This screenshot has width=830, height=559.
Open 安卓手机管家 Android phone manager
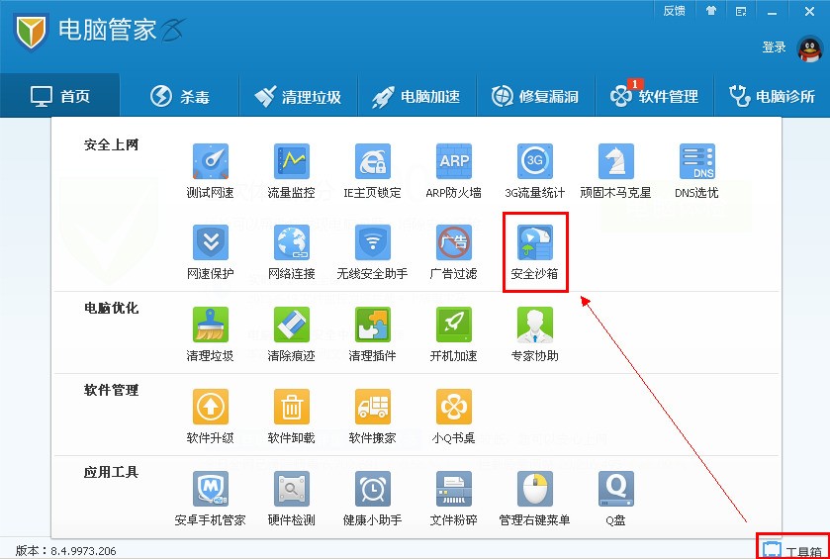click(210, 499)
